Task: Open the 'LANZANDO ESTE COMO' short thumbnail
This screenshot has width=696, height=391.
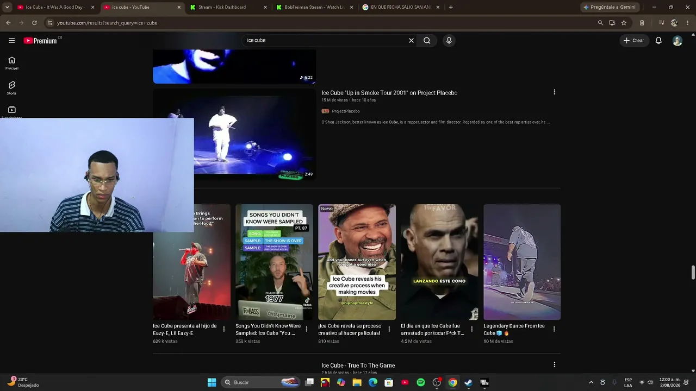Action: coord(439,262)
